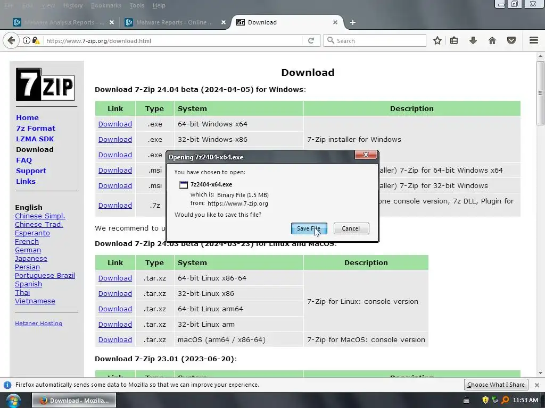Viewport: 545px width, 408px height.
Task: Open the LZMA SDK sidebar link
Action: point(35,139)
